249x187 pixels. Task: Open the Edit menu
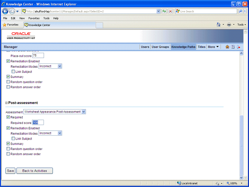click(x=13, y=18)
